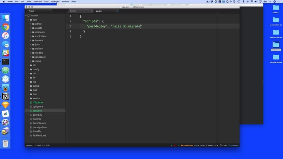The width and height of the screenshot is (283, 159).
Task: Click the deprecation warning in status bar
Action: tap(186, 145)
